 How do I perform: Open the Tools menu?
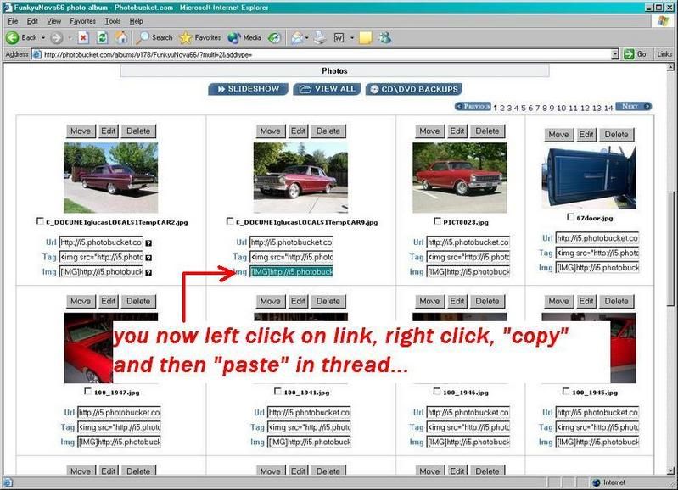113,20
